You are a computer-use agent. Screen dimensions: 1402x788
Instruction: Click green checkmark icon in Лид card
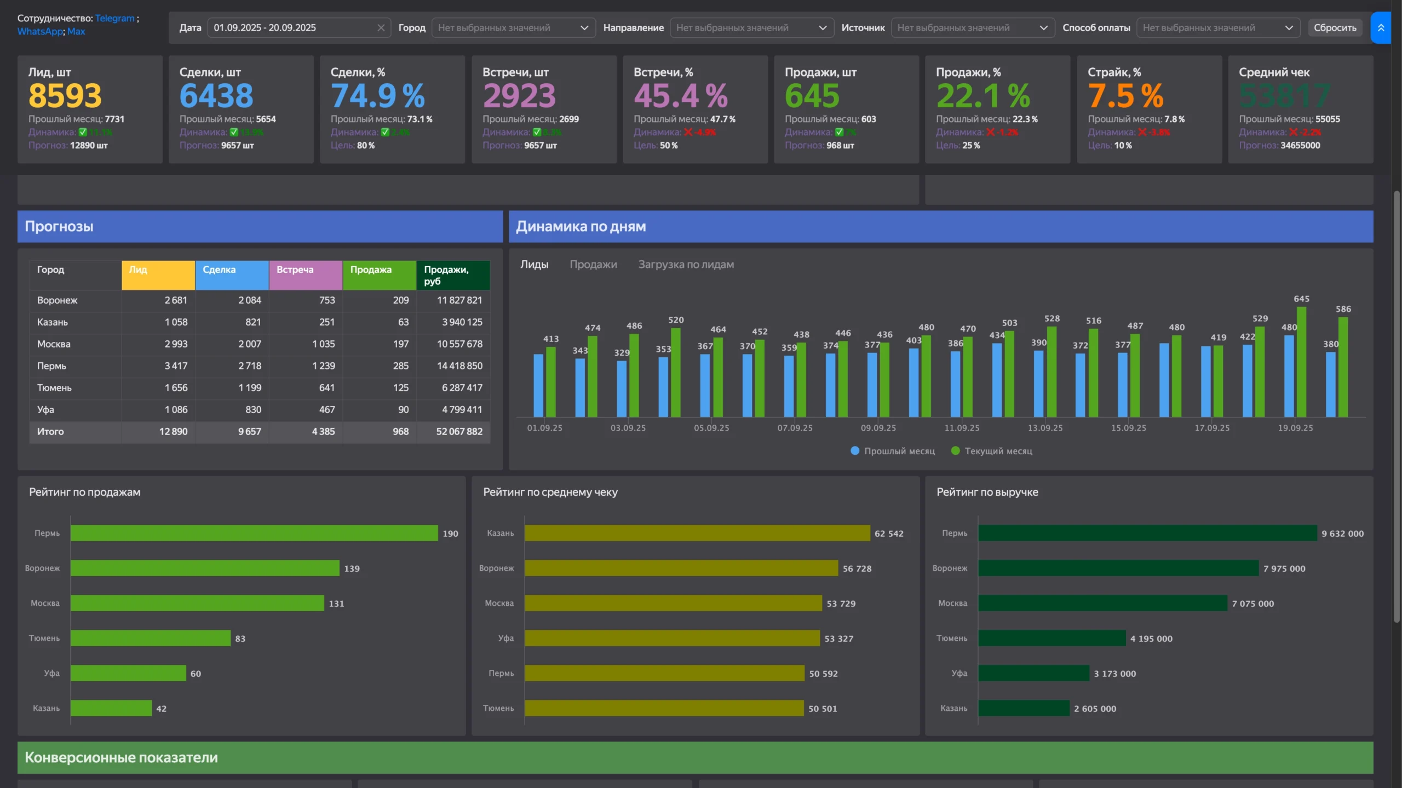[x=83, y=132]
